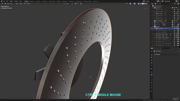Add new workspace with plus tab
180x101 pixels.
click(x=99, y=1)
